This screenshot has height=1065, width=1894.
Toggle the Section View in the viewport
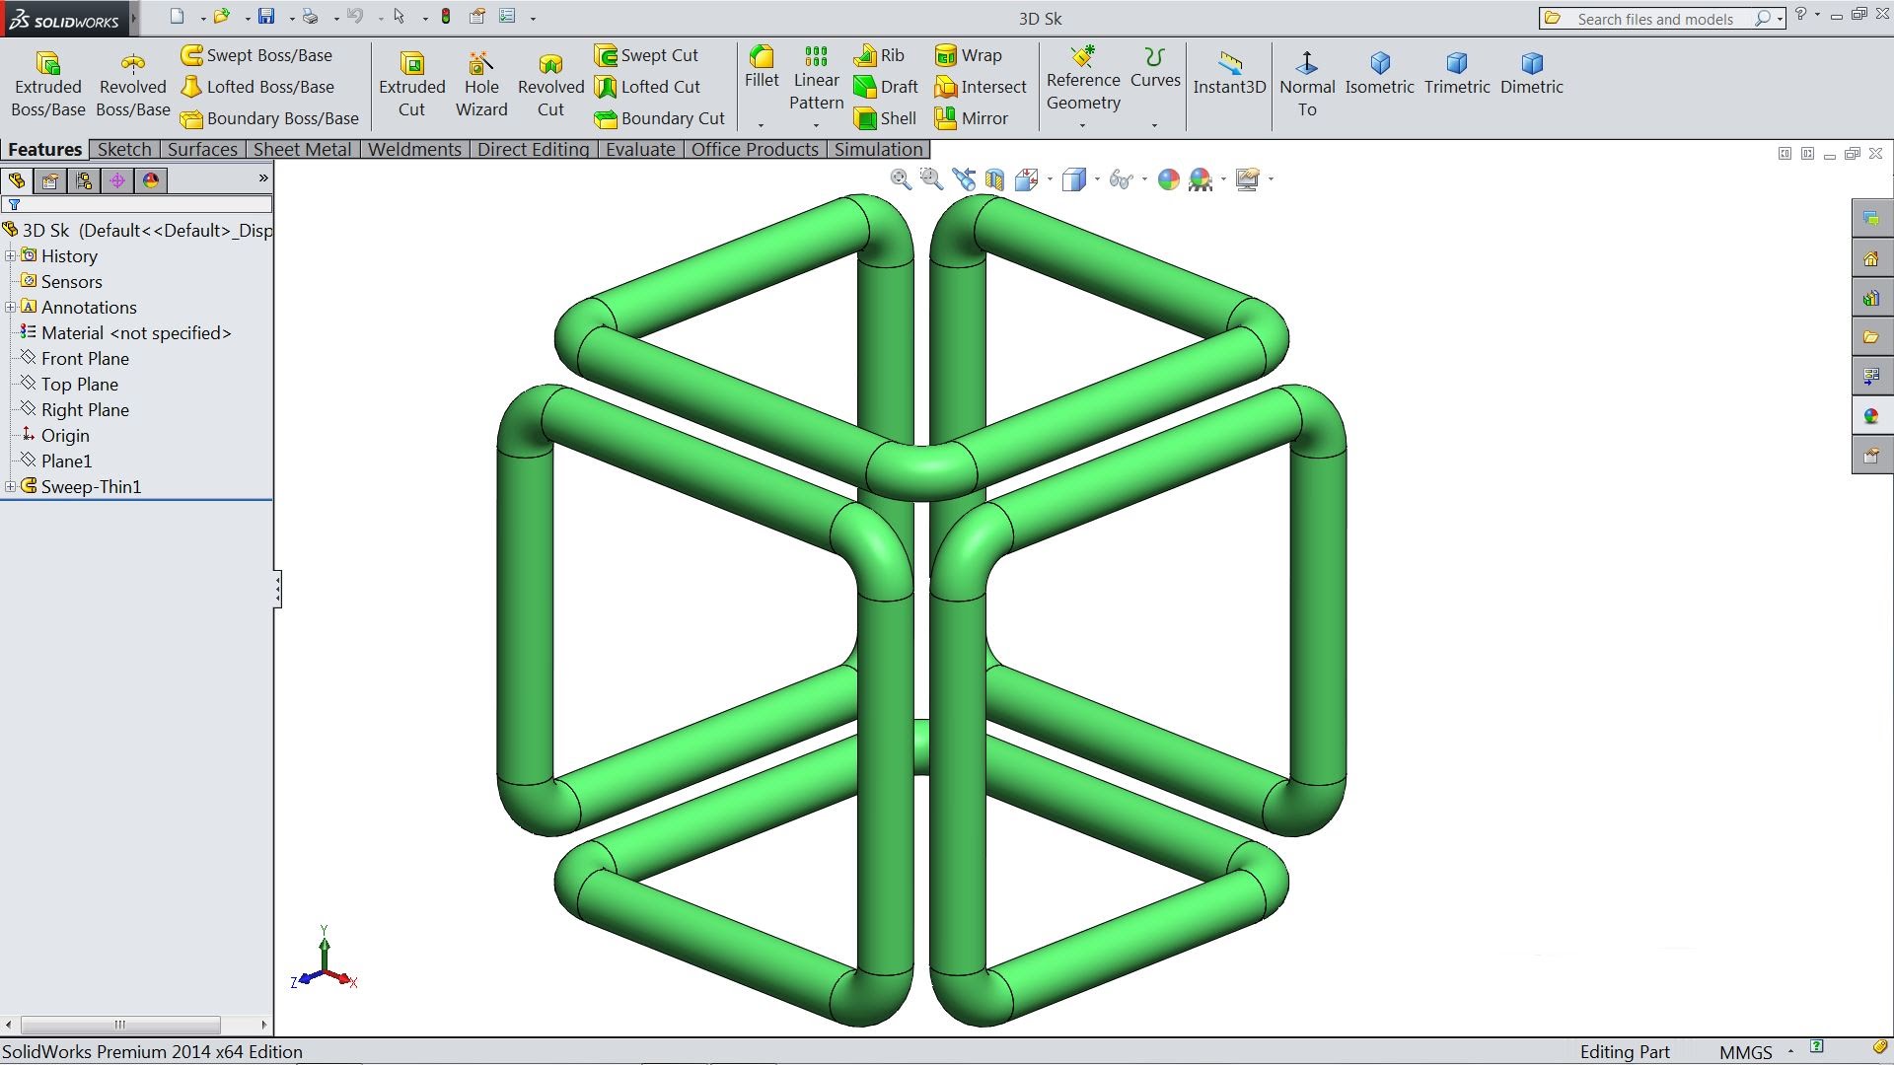coord(994,179)
